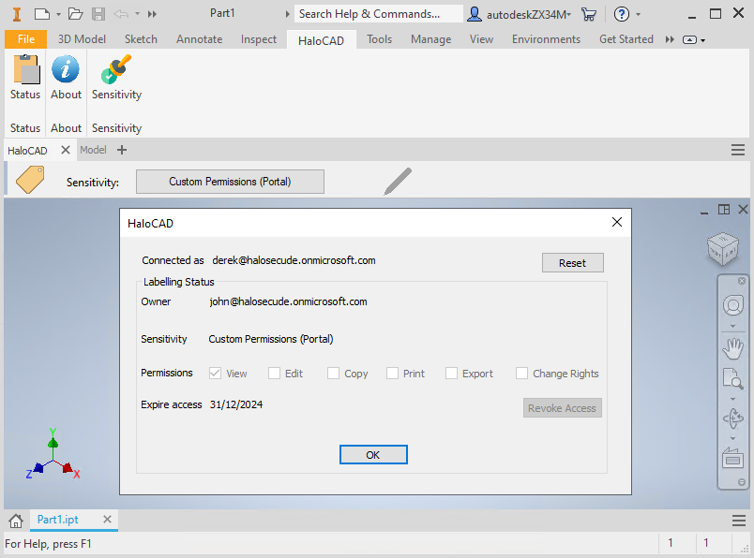Click the Status clipboard icon in ribbon
The width and height of the screenshot is (754, 558).
click(x=25, y=71)
